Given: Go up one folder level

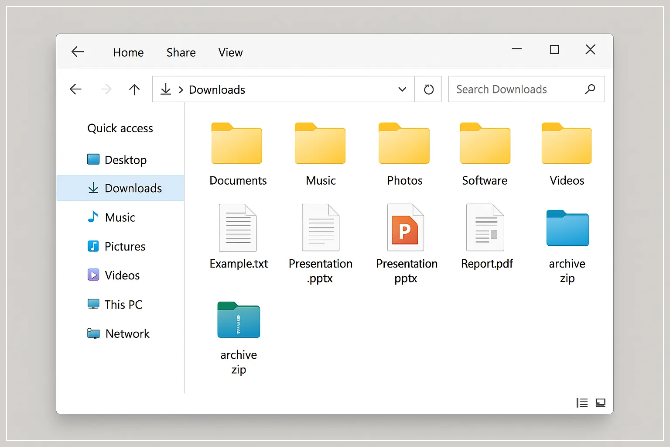Looking at the screenshot, I should tap(134, 89).
